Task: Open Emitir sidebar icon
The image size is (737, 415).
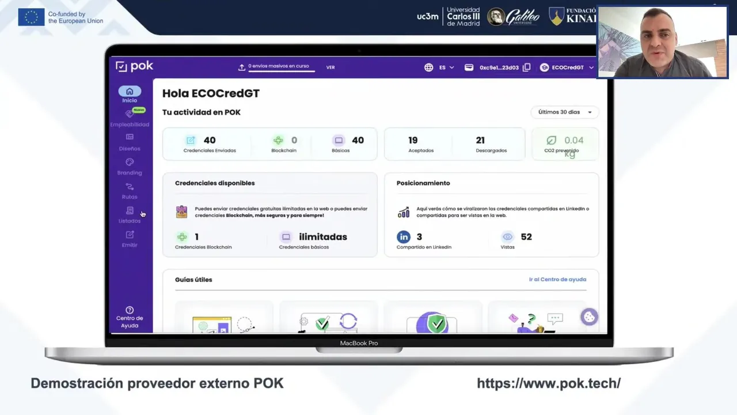Action: click(130, 235)
